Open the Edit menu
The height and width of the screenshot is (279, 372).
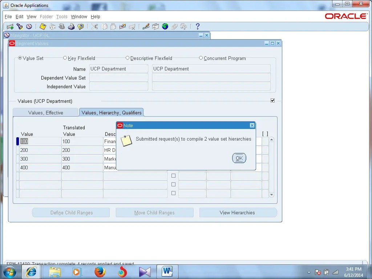[x=20, y=17]
